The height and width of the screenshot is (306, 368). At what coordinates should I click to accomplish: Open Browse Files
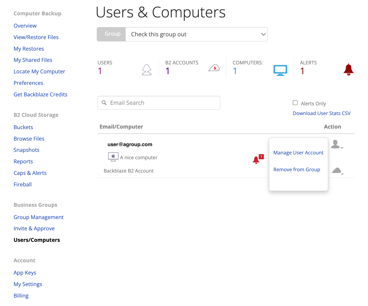[29, 139]
